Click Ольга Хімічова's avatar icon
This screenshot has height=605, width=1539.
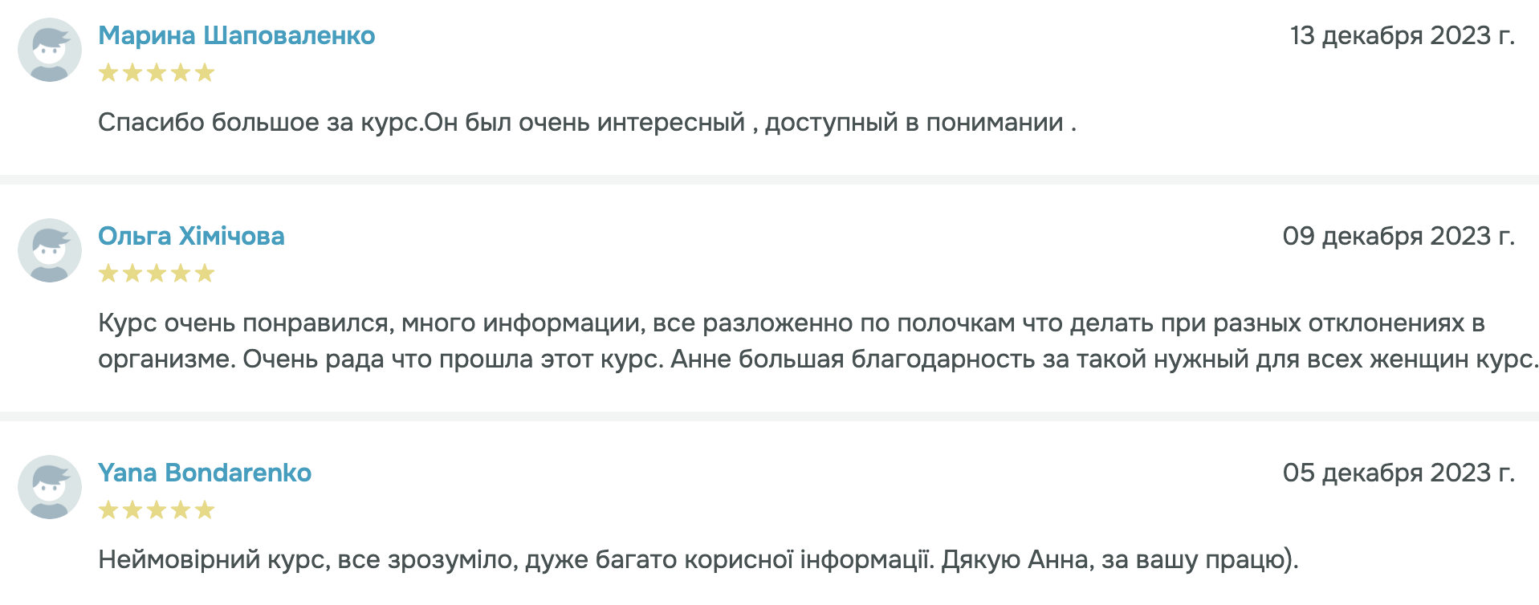[x=50, y=250]
